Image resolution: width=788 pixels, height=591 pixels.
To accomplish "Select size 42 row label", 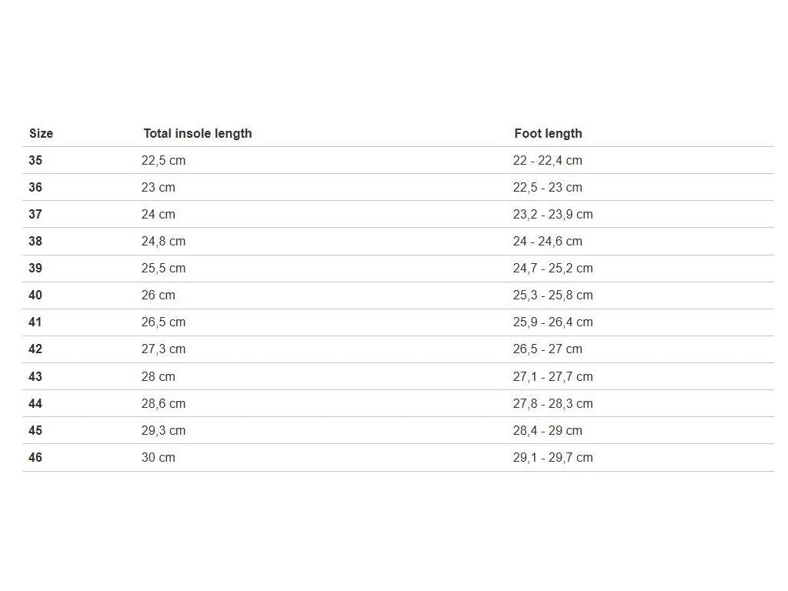I will tap(35, 349).
